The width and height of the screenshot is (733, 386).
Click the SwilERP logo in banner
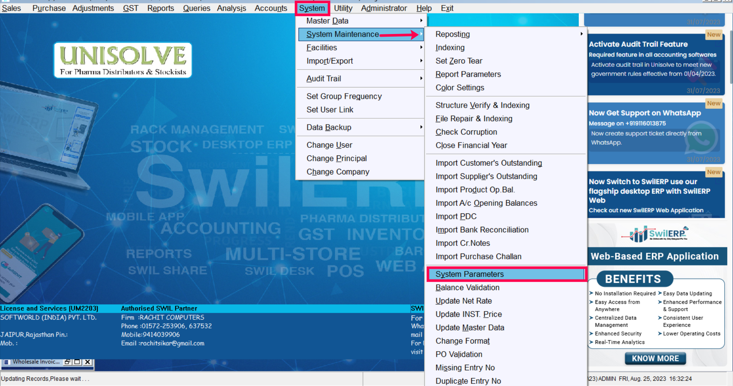(x=655, y=234)
